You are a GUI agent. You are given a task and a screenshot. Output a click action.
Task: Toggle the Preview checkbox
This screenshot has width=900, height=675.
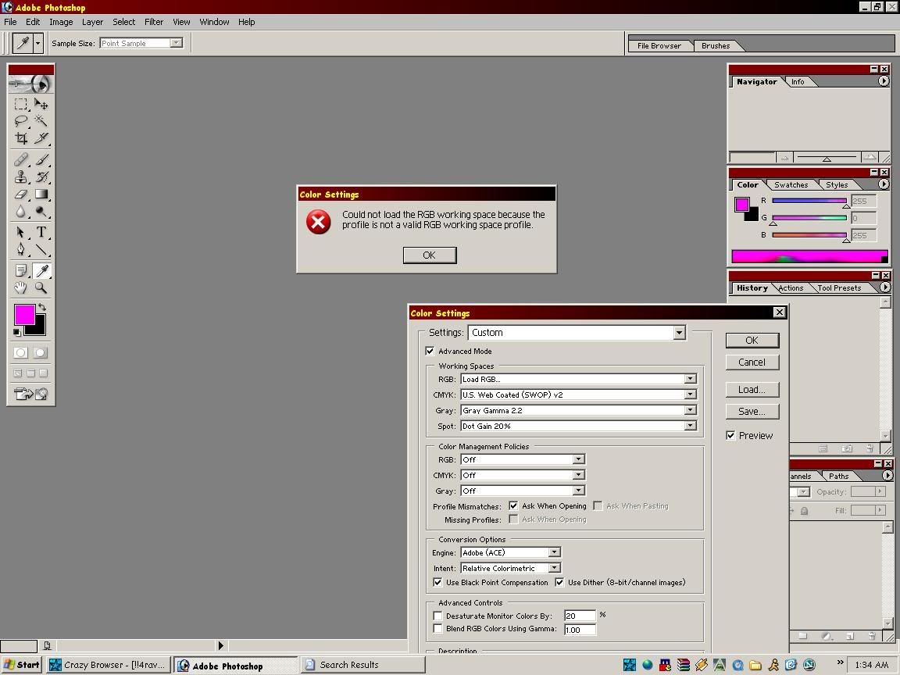pos(730,435)
